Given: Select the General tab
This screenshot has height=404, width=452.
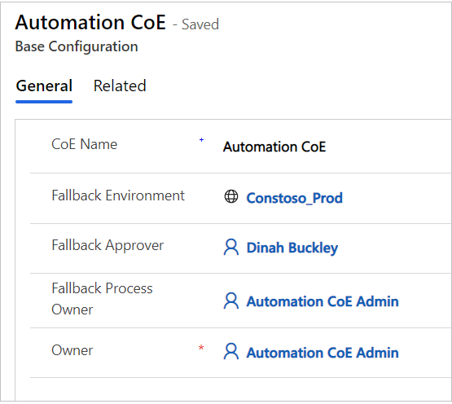Looking at the screenshot, I should point(44,86).
